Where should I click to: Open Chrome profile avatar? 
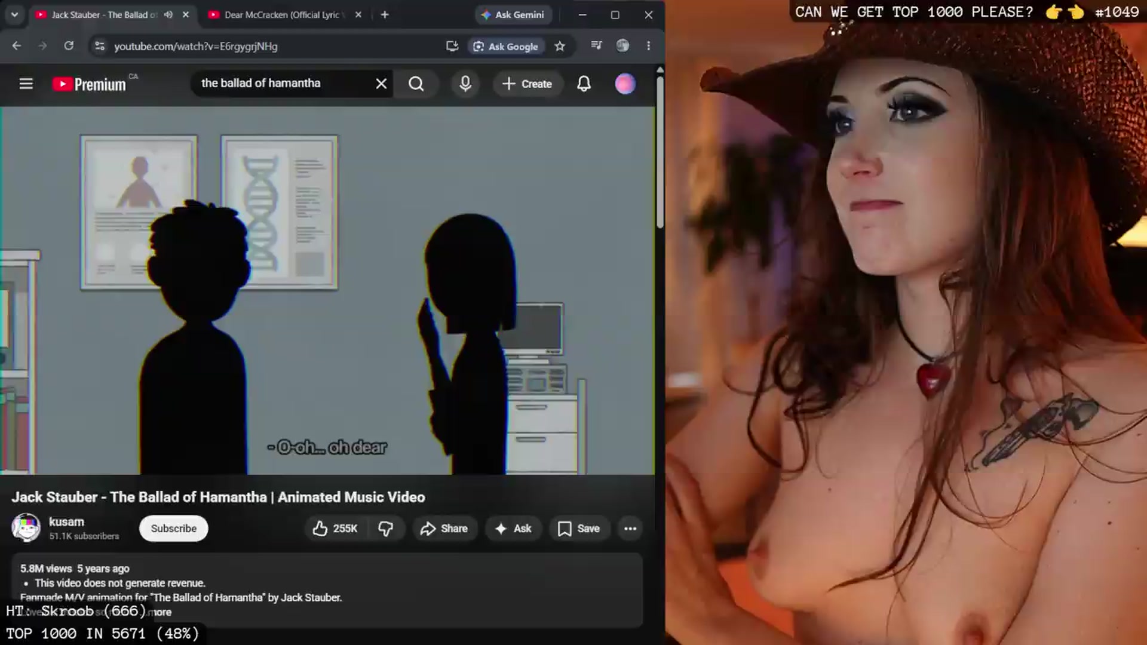point(622,45)
